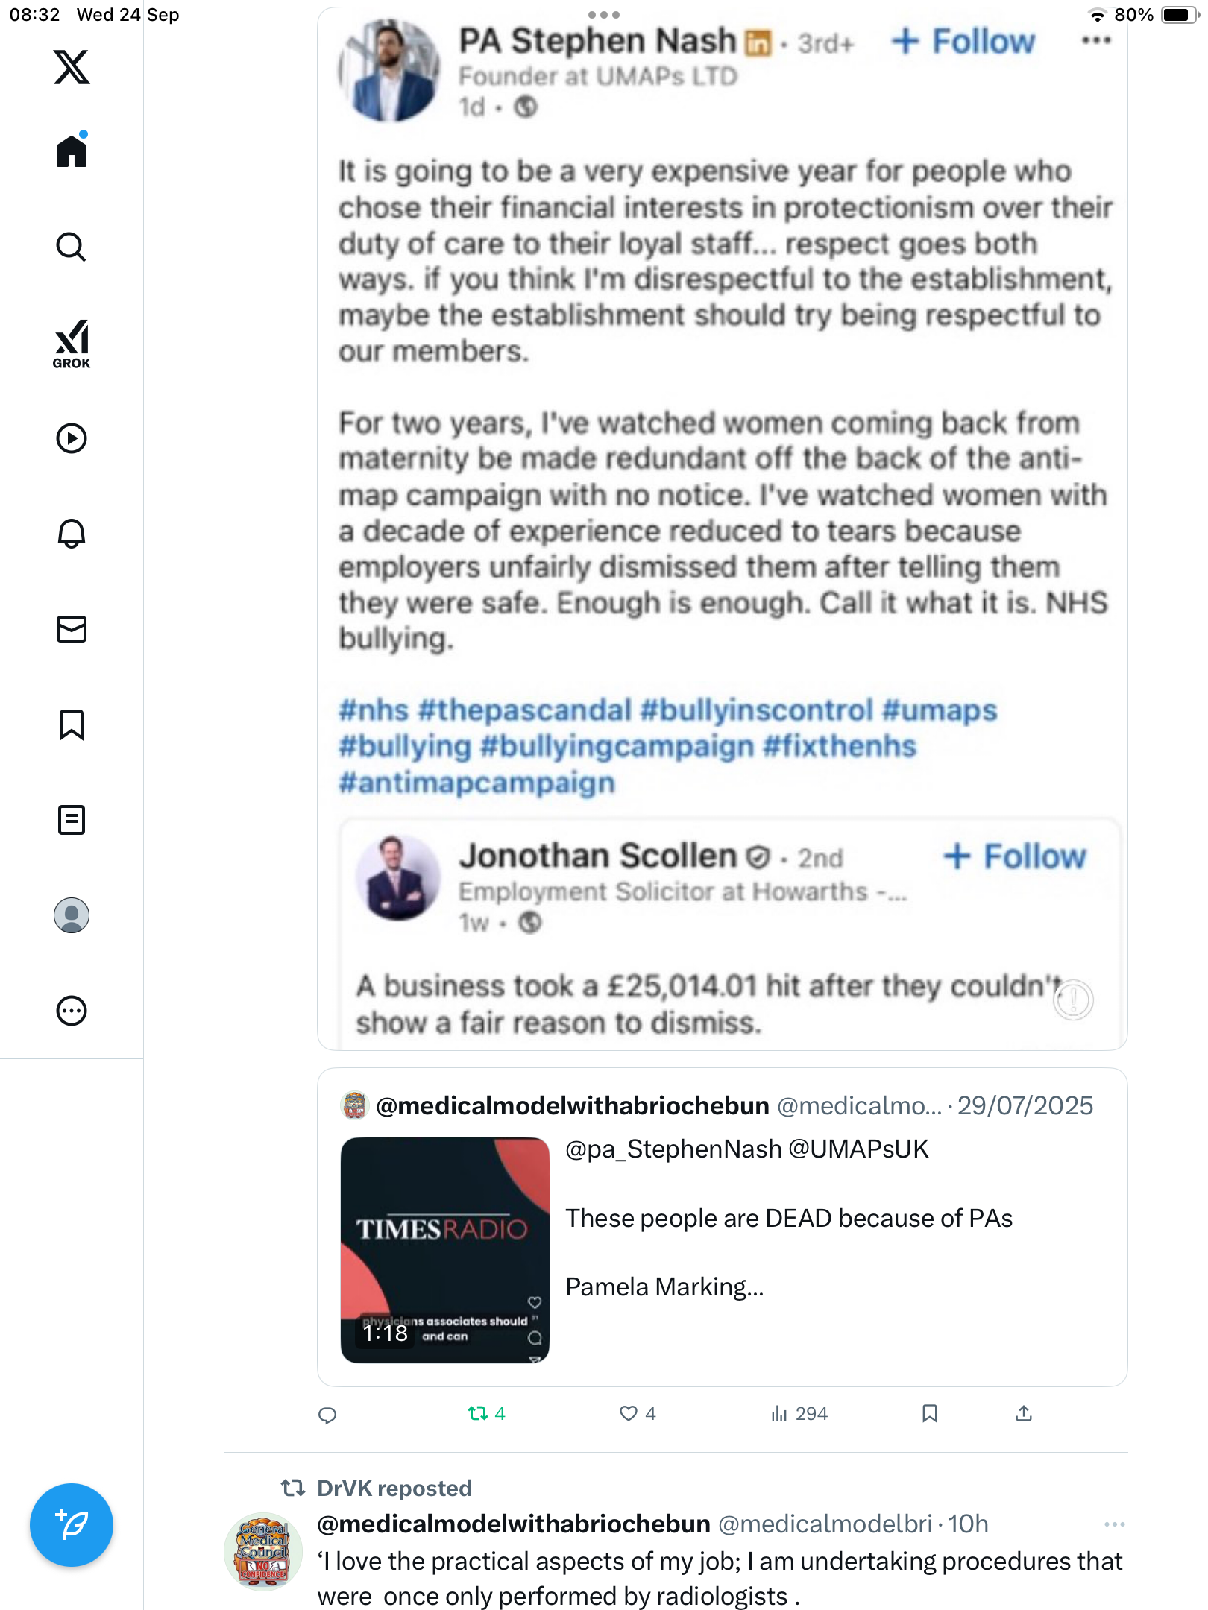The height and width of the screenshot is (1610, 1208).
Task: Like the tweet with 4 likes
Action: point(629,1413)
